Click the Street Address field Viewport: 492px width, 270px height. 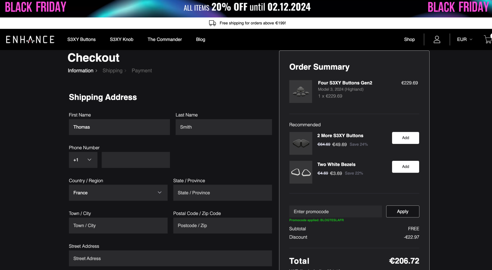tap(170, 258)
